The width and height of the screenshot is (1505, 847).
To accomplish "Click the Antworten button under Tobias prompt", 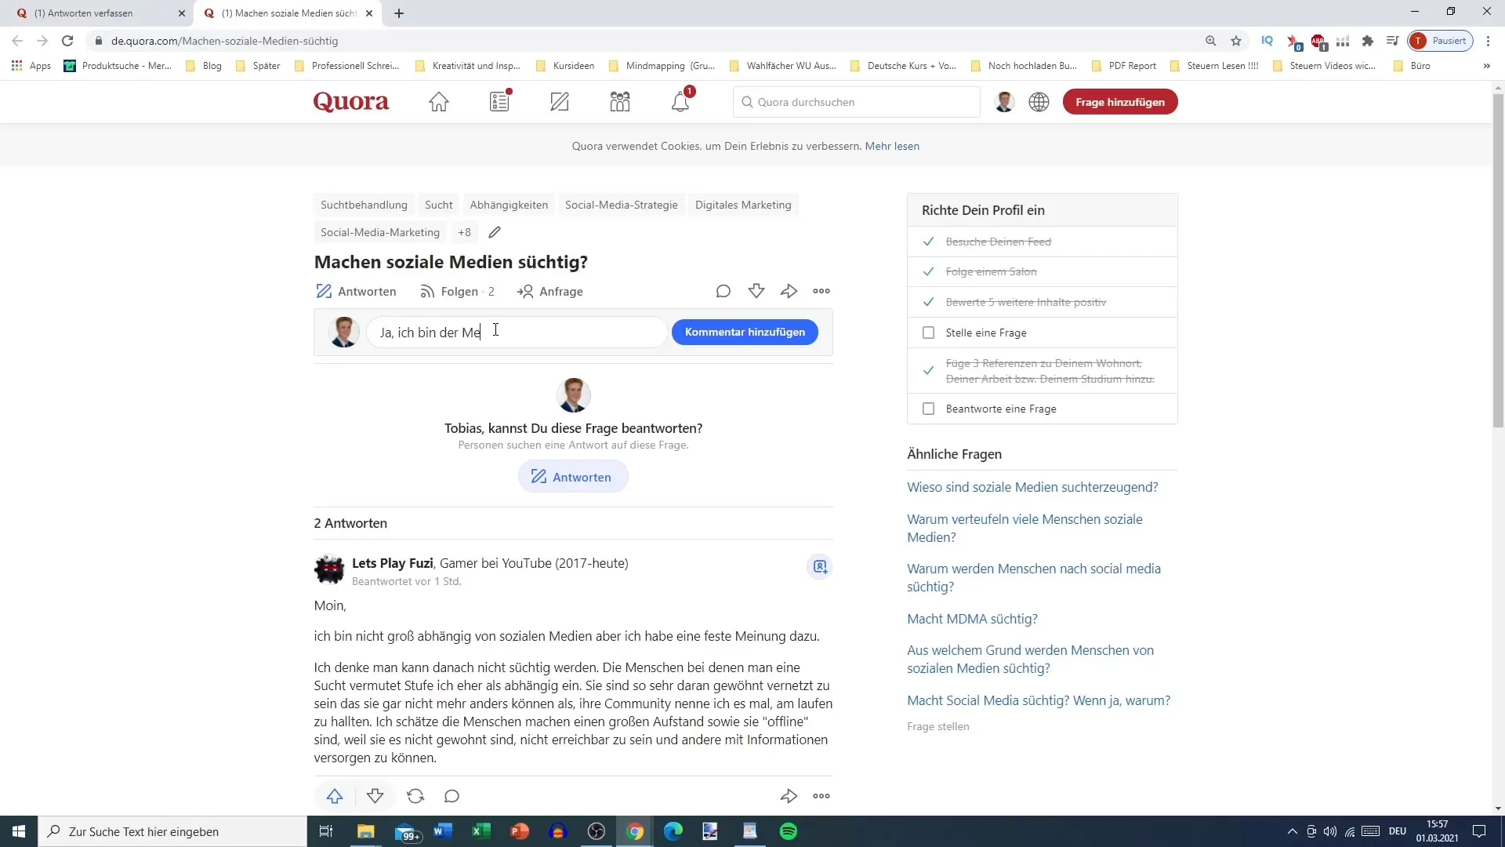I will tap(573, 477).
